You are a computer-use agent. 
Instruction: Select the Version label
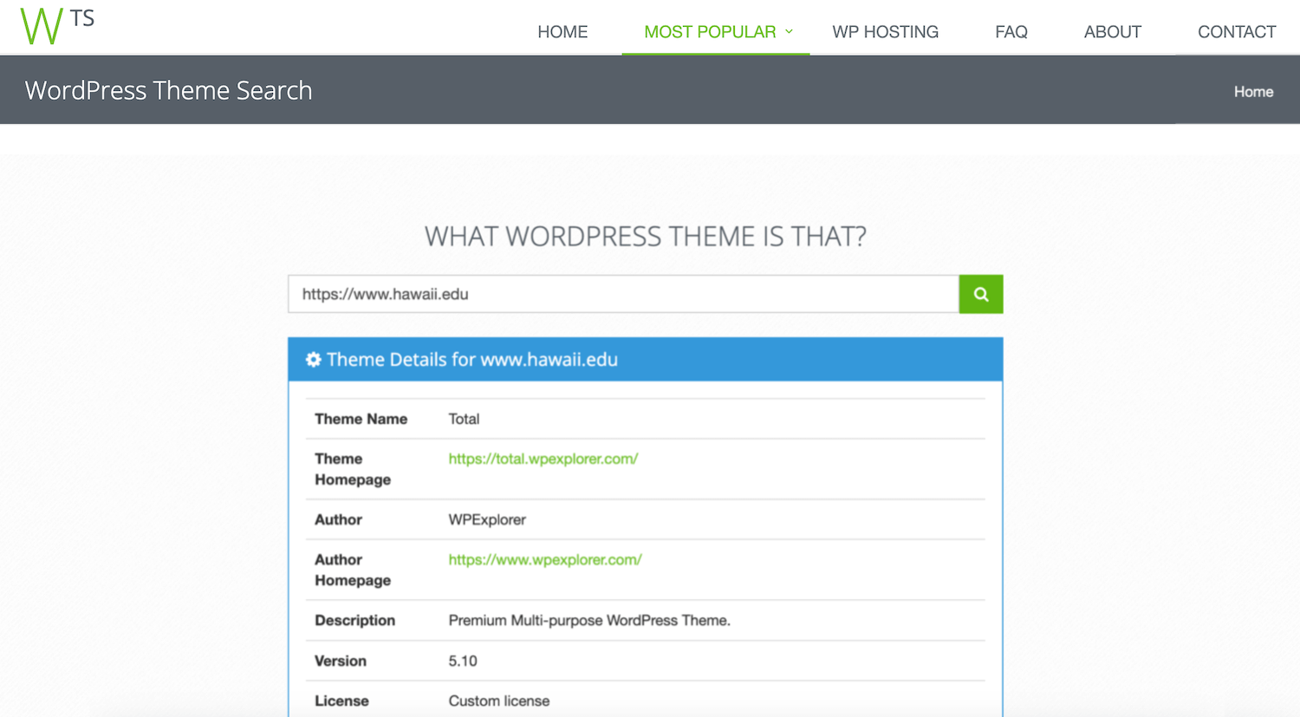(341, 661)
